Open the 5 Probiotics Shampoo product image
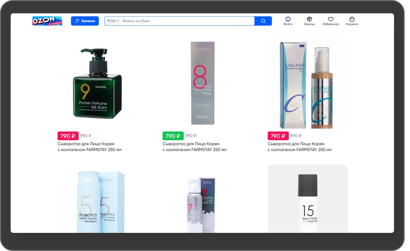The width and height of the screenshot is (410, 251). click(100, 202)
